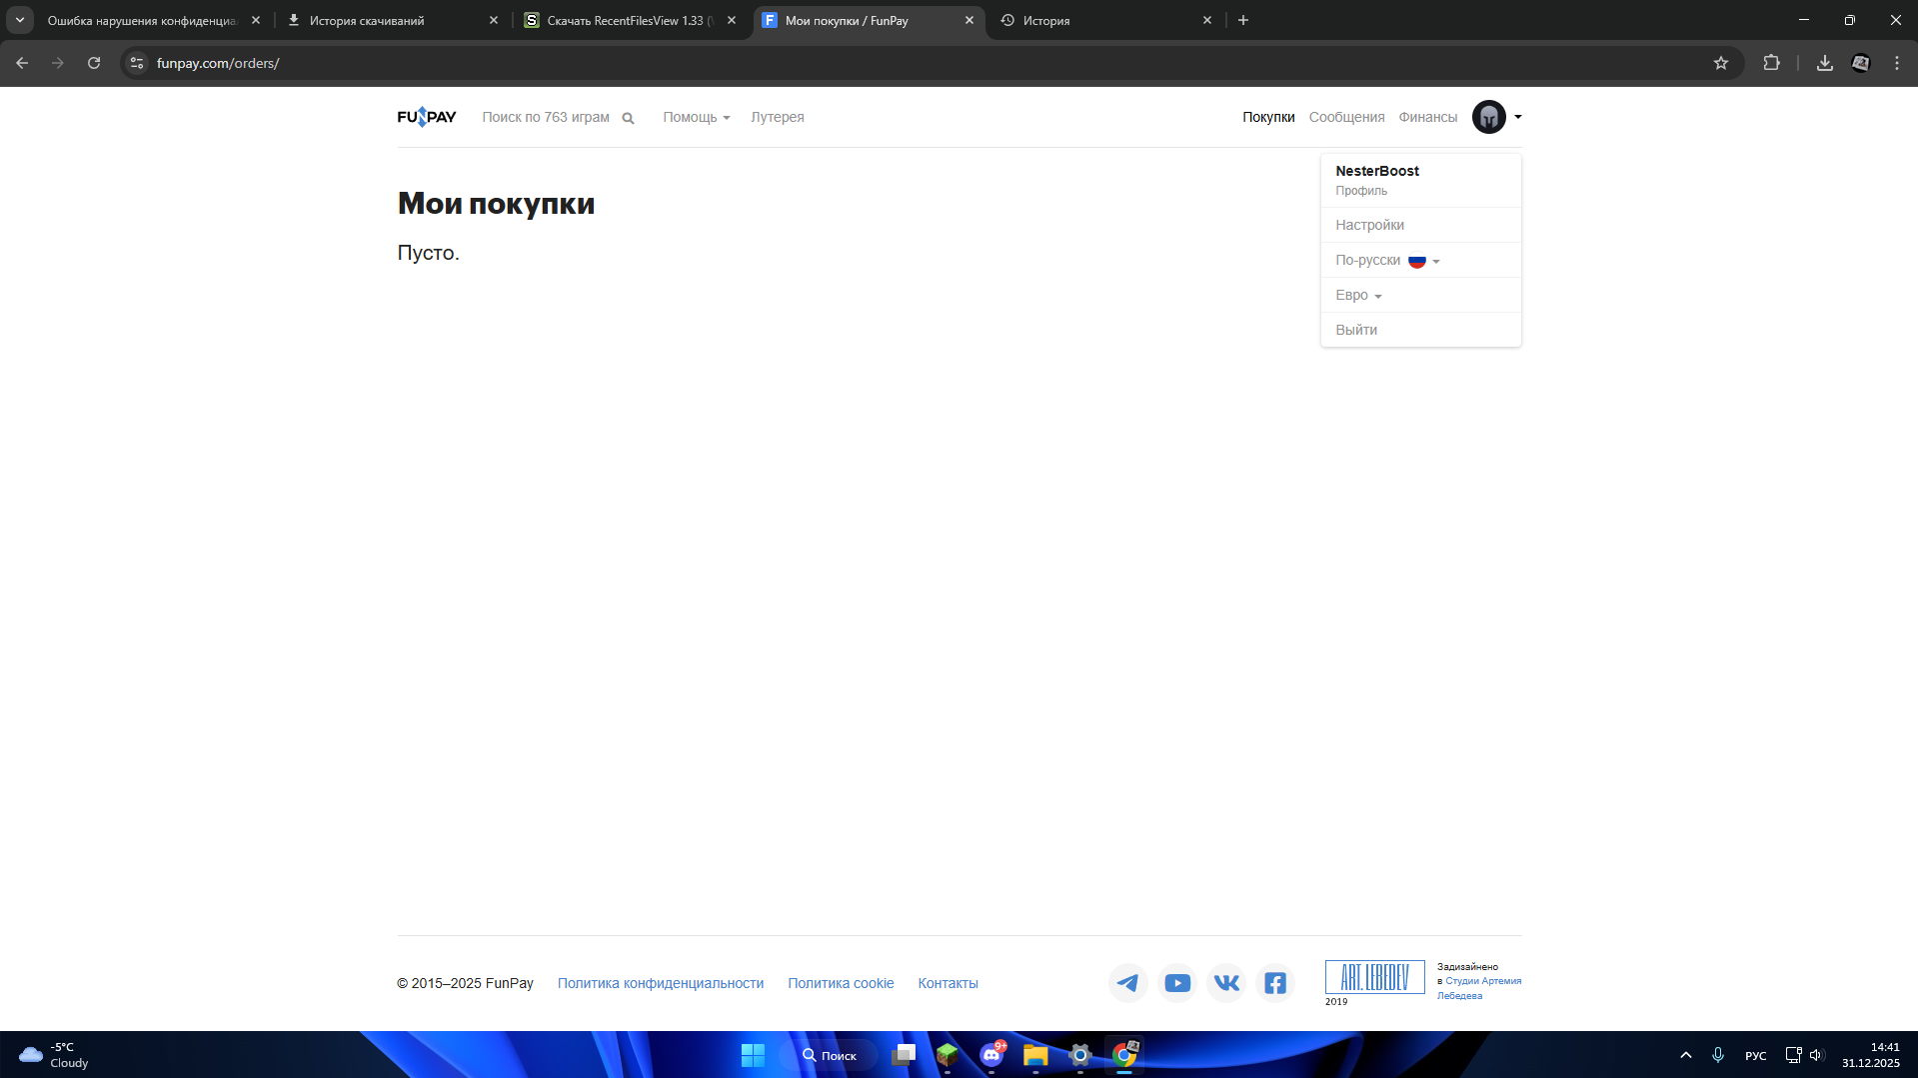The height and width of the screenshot is (1078, 1918).
Task: Open FunPay's VK page icon
Action: point(1226,983)
